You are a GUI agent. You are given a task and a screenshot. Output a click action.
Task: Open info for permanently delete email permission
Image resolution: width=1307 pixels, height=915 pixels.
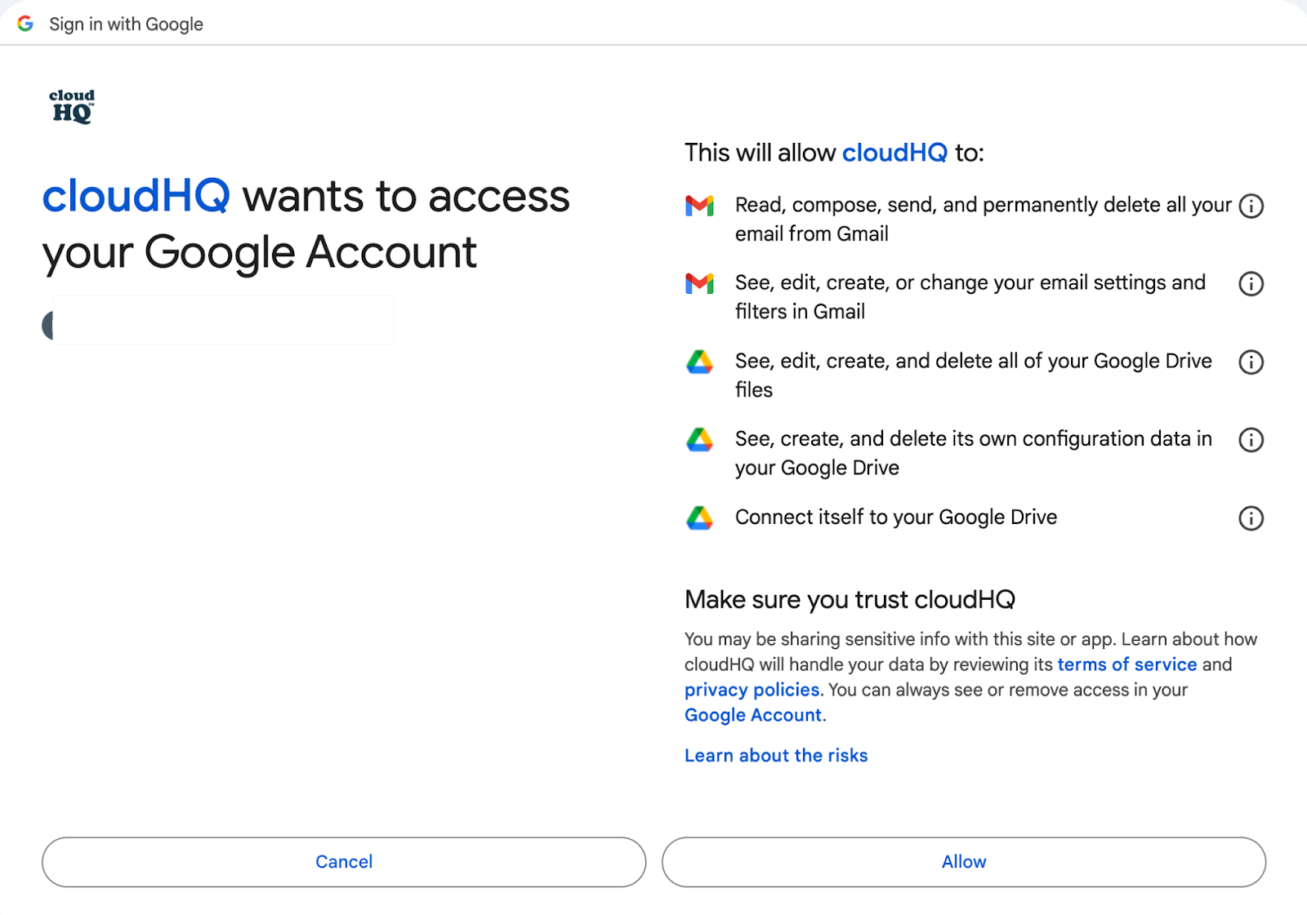1251,207
